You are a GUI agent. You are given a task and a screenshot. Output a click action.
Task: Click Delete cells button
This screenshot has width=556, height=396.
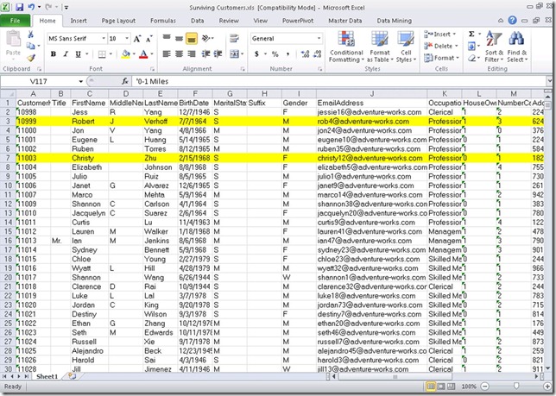[441, 46]
